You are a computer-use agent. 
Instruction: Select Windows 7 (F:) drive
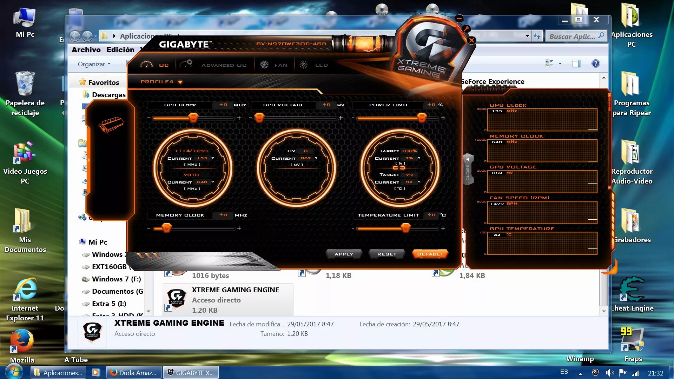tap(112, 279)
